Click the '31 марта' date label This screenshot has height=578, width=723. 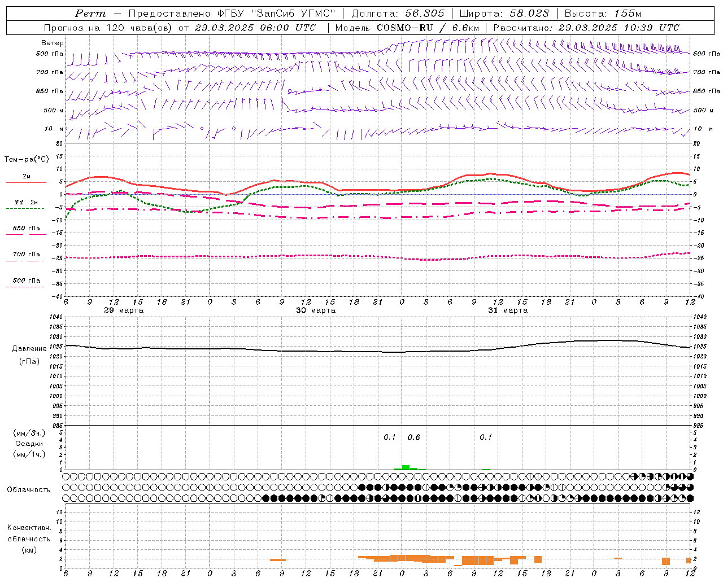pos(508,310)
